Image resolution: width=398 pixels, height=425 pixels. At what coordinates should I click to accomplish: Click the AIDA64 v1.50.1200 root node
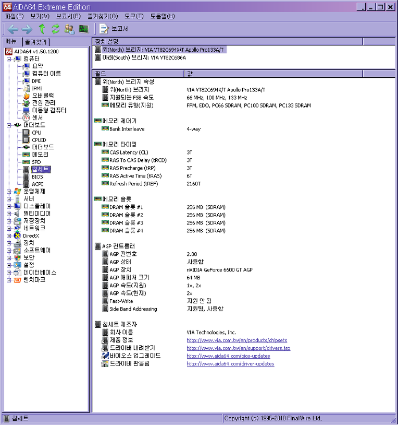click(36, 52)
